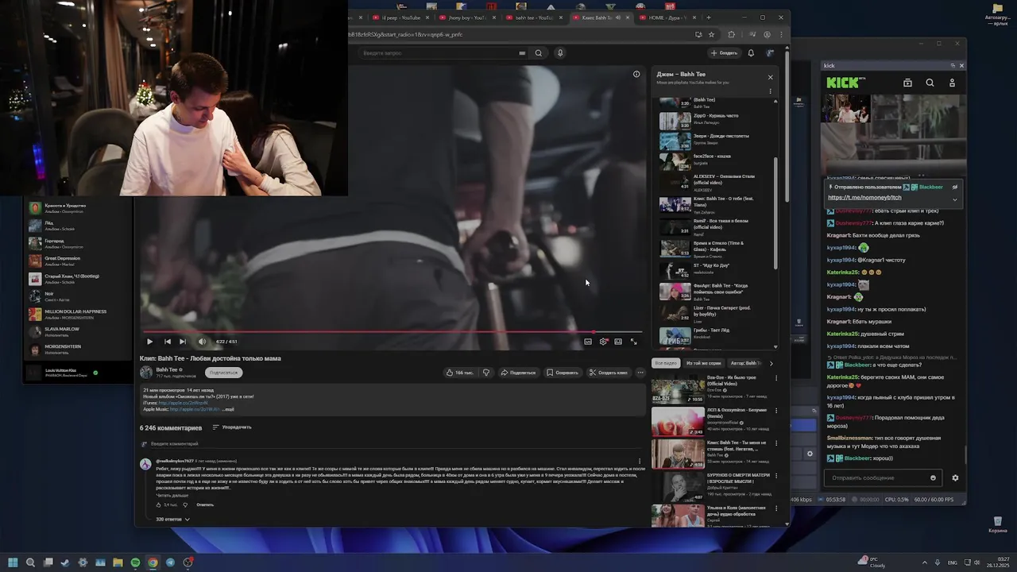Open YouTube player settings gear
The height and width of the screenshot is (572, 1017).
point(604,342)
